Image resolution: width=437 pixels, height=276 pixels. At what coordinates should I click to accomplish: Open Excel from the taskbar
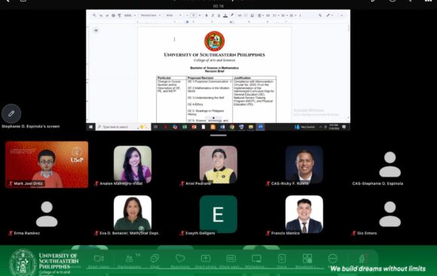pos(185,127)
